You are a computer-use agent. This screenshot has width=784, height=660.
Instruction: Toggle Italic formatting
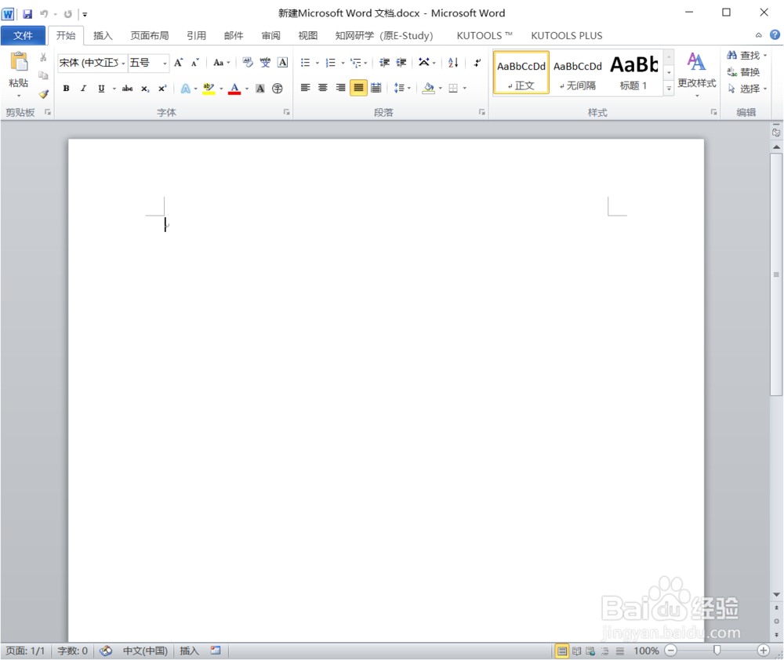(84, 89)
